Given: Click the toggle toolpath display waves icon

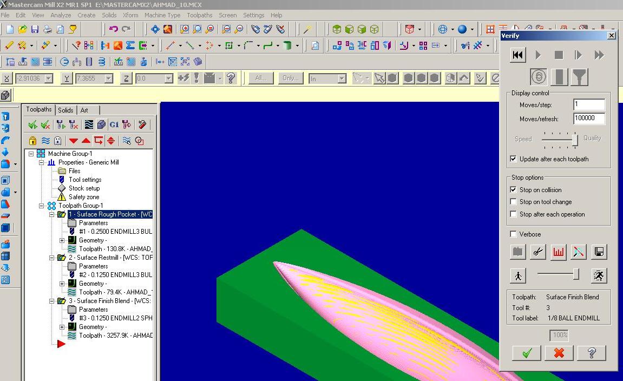Looking at the screenshot, I should pos(45,141).
